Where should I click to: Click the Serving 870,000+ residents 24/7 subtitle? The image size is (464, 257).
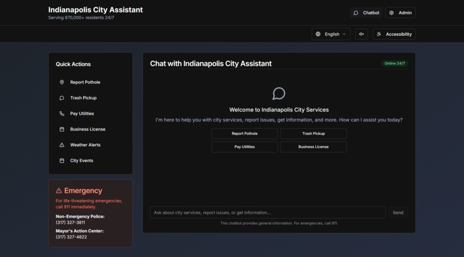(81, 18)
